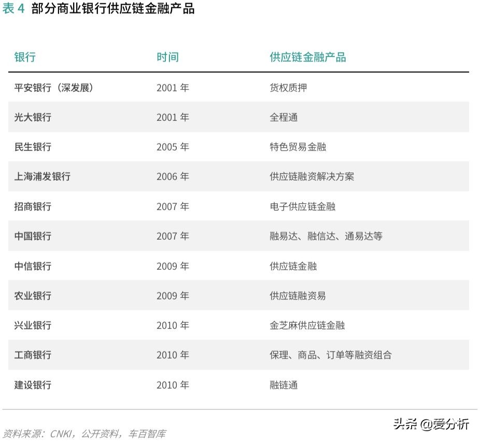Click the 中信银行 row
Viewport: 480px width, 441px height.
coord(32,266)
